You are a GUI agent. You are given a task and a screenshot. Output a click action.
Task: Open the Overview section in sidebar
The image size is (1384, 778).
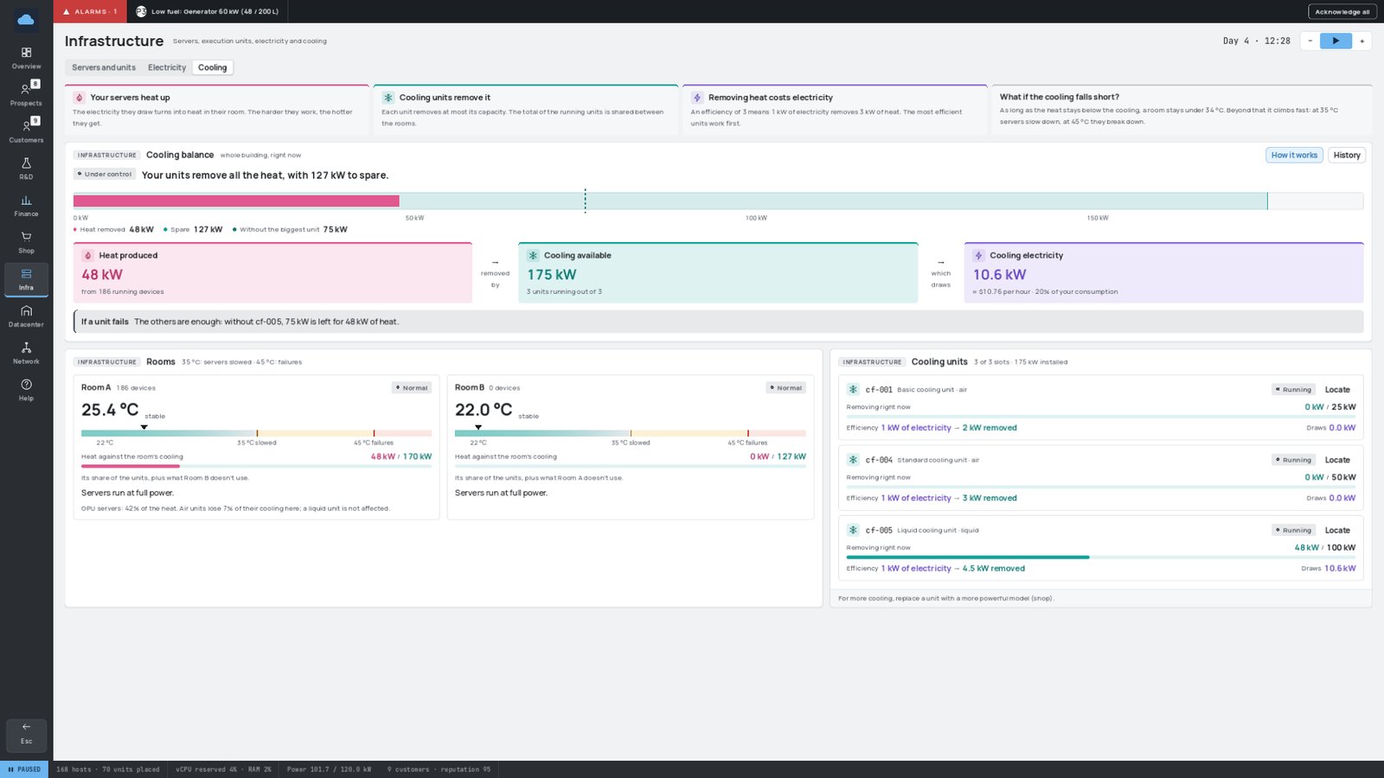click(26, 58)
